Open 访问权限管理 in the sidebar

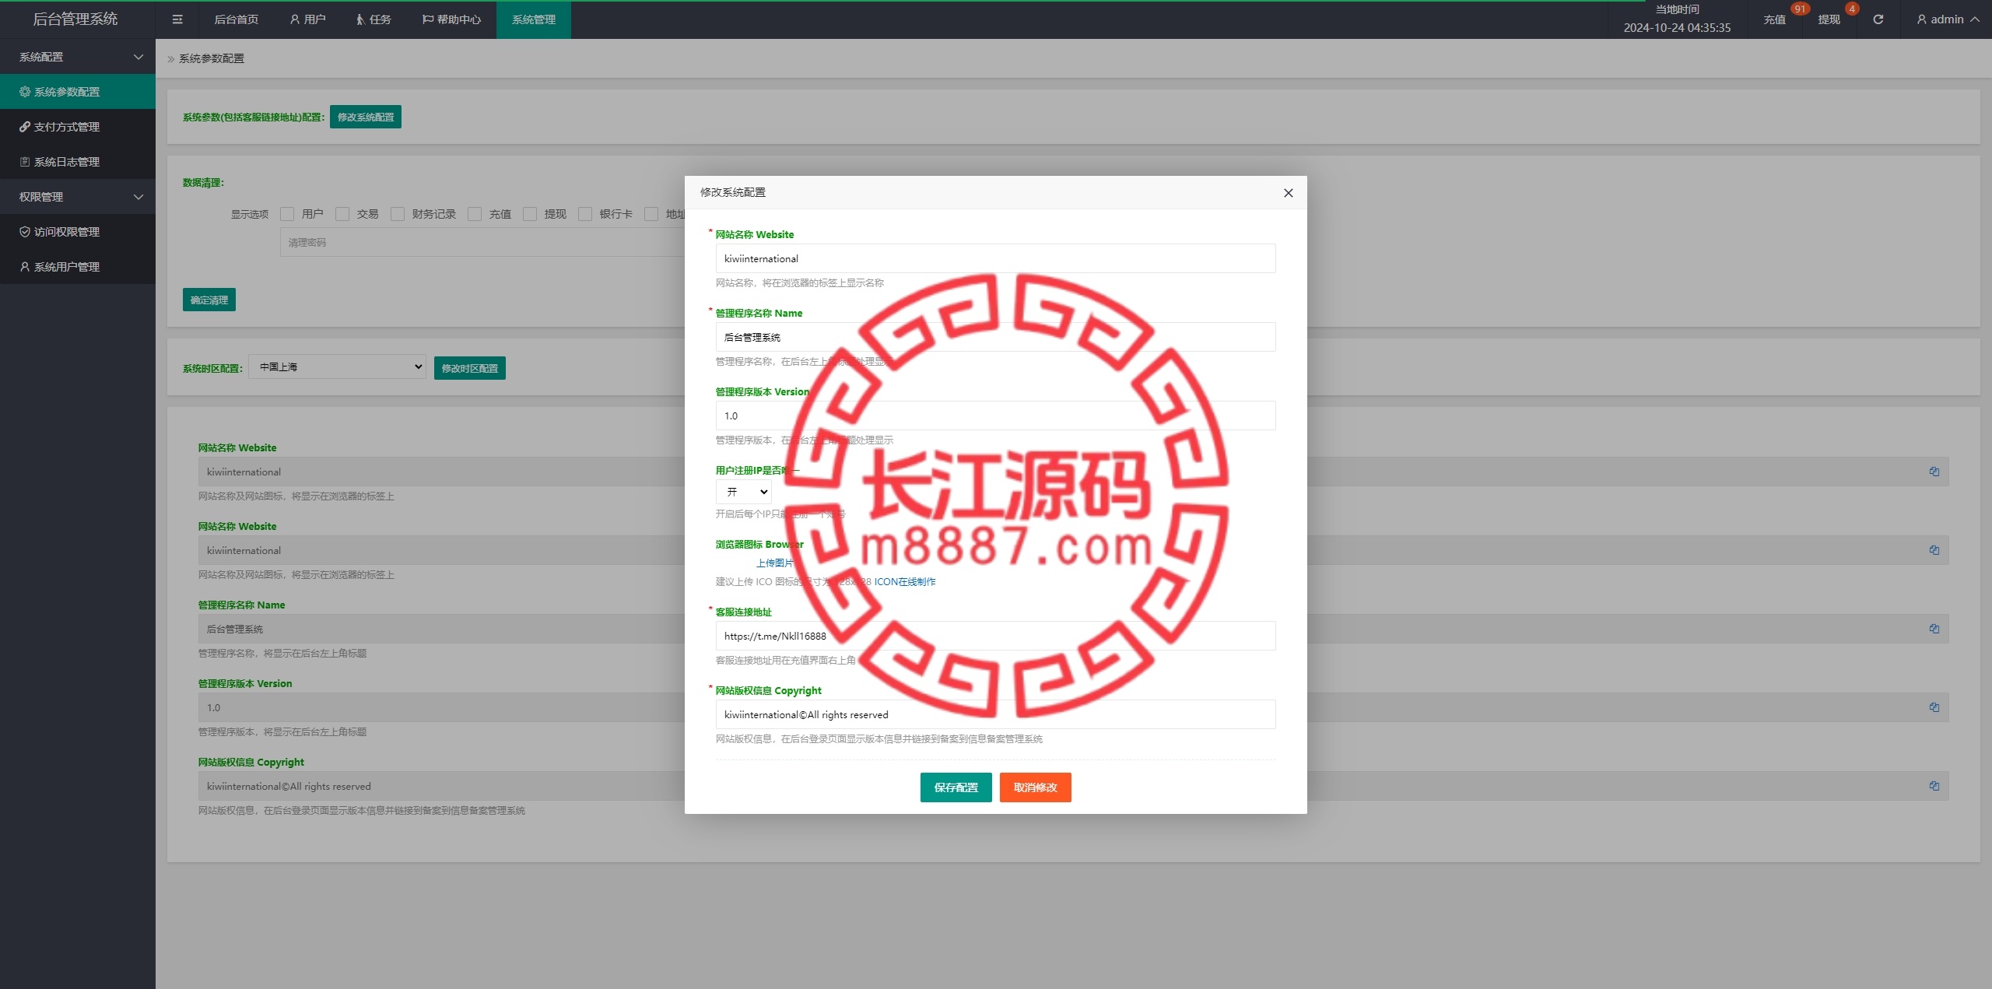(x=78, y=232)
